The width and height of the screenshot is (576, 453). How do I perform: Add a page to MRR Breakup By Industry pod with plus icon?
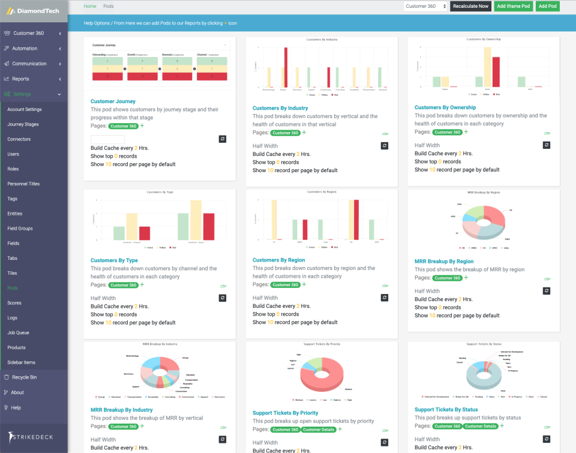point(142,426)
